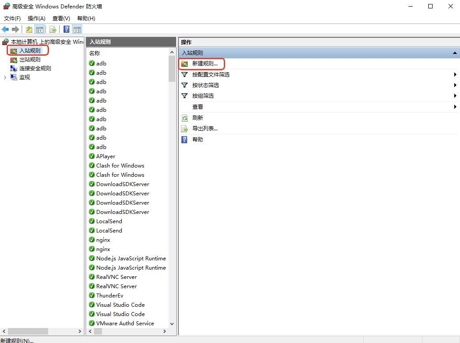Image resolution: width=460 pixels, height=343 pixels.
Task: Select 连接安全规则 in the tree
Action: (35, 69)
